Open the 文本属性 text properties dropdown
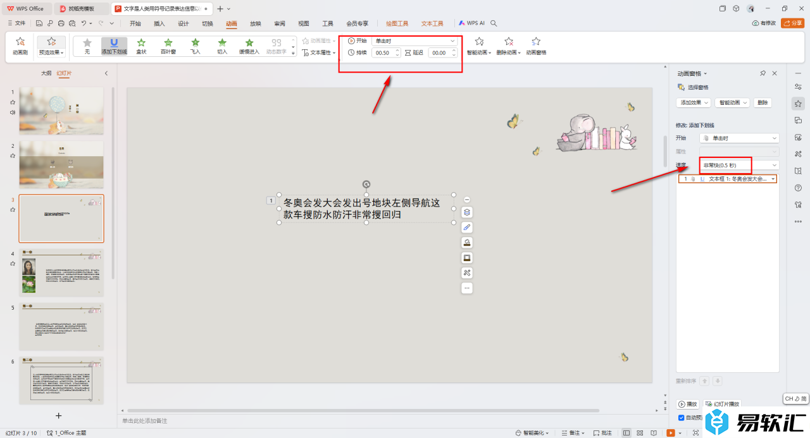810x438 pixels. point(319,52)
